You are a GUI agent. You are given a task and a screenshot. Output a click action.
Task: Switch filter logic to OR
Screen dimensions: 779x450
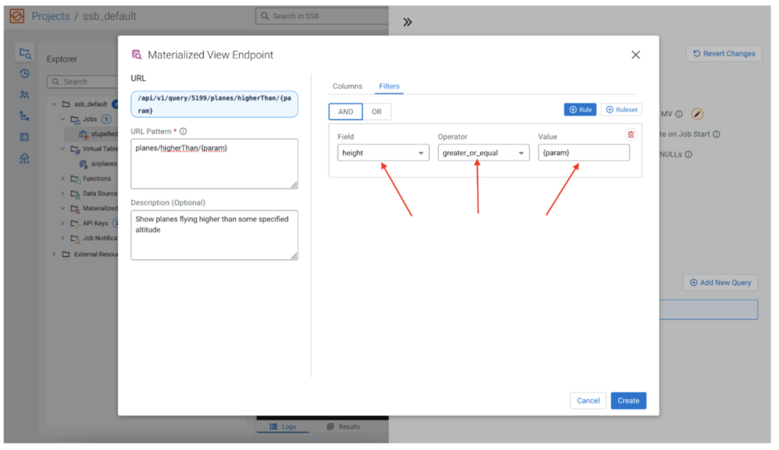pyautogui.click(x=377, y=111)
